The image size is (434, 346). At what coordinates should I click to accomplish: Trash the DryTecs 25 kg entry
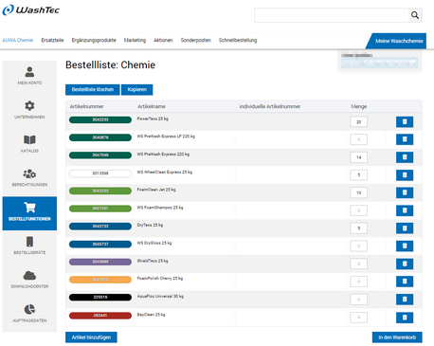point(405,228)
